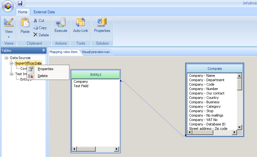The height and width of the screenshot is (157, 257).
Task: Click the Auto-Link tables icon
Action: (80, 22)
